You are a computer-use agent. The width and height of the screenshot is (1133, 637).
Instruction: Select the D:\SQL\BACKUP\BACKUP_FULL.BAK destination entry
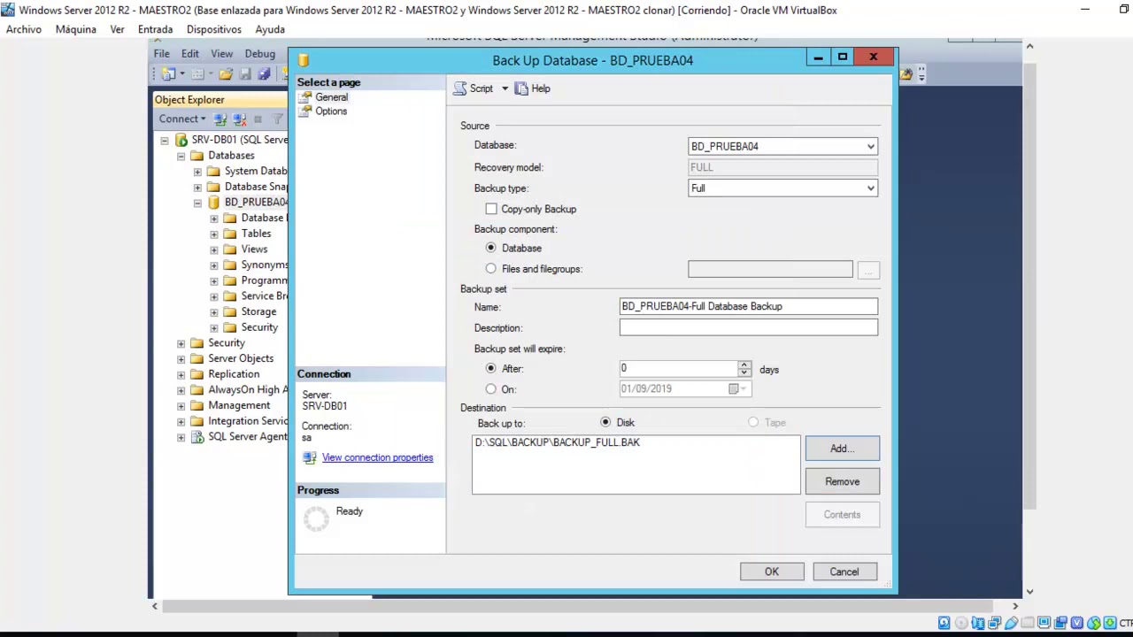(558, 442)
